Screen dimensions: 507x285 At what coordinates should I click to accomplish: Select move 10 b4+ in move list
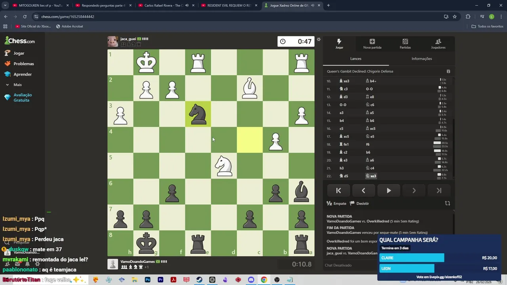click(371, 81)
